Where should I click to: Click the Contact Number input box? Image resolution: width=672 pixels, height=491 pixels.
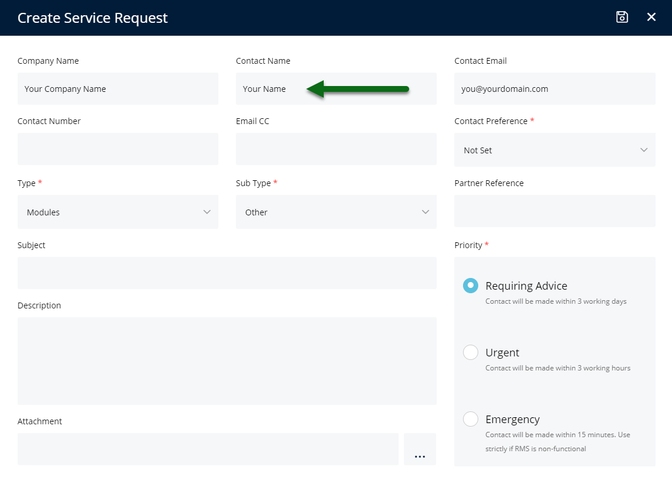click(118, 149)
